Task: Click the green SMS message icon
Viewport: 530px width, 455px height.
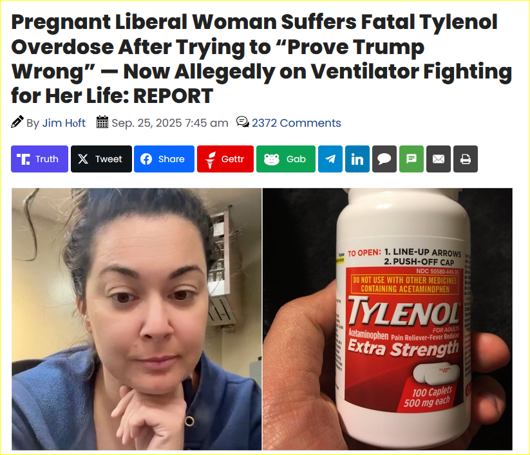Action: (412, 159)
